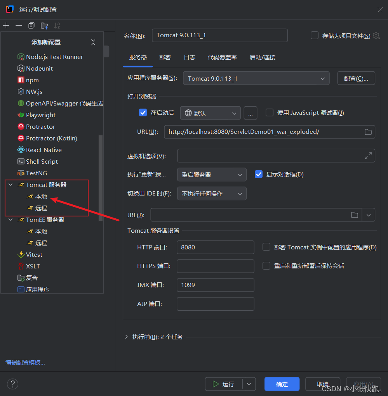Screen dimensions: 388x396
Task: Click the 运行 button
Action: pos(224,384)
